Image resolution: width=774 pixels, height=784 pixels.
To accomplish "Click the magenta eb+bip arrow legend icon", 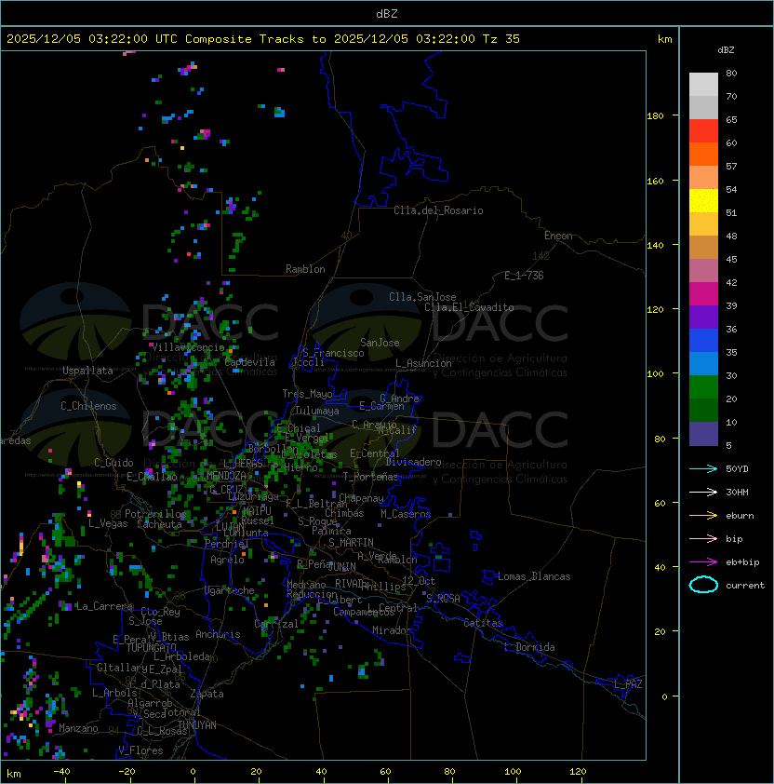I will [x=703, y=562].
